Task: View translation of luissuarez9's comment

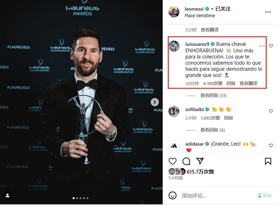Action: [x=248, y=83]
